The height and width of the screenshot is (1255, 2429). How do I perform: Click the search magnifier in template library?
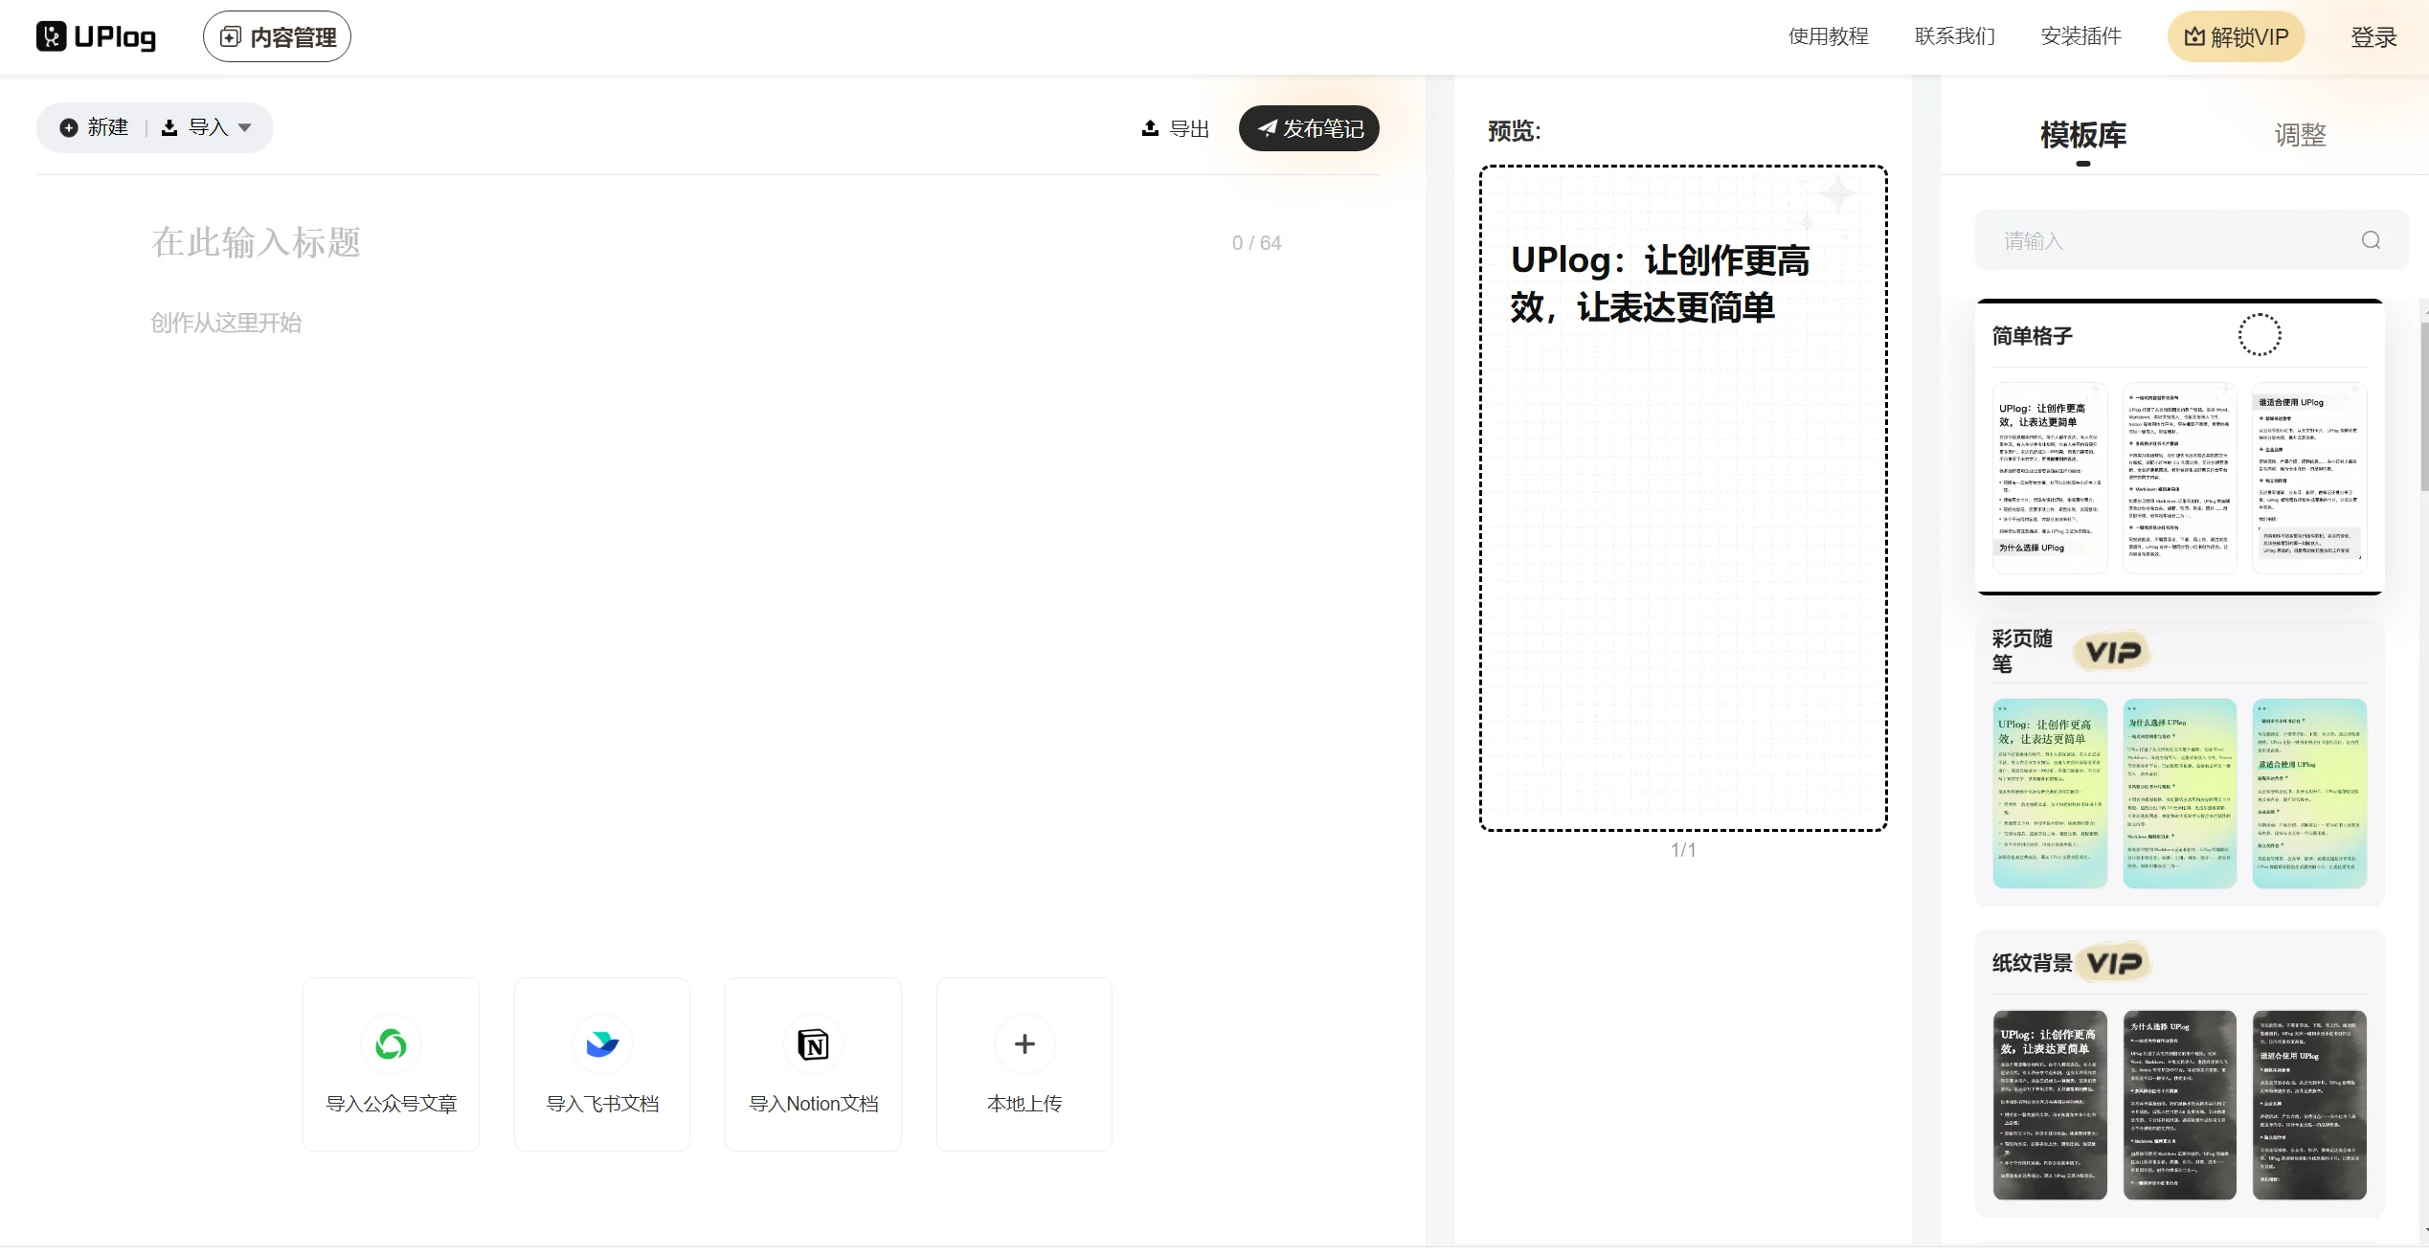pos(2371,239)
